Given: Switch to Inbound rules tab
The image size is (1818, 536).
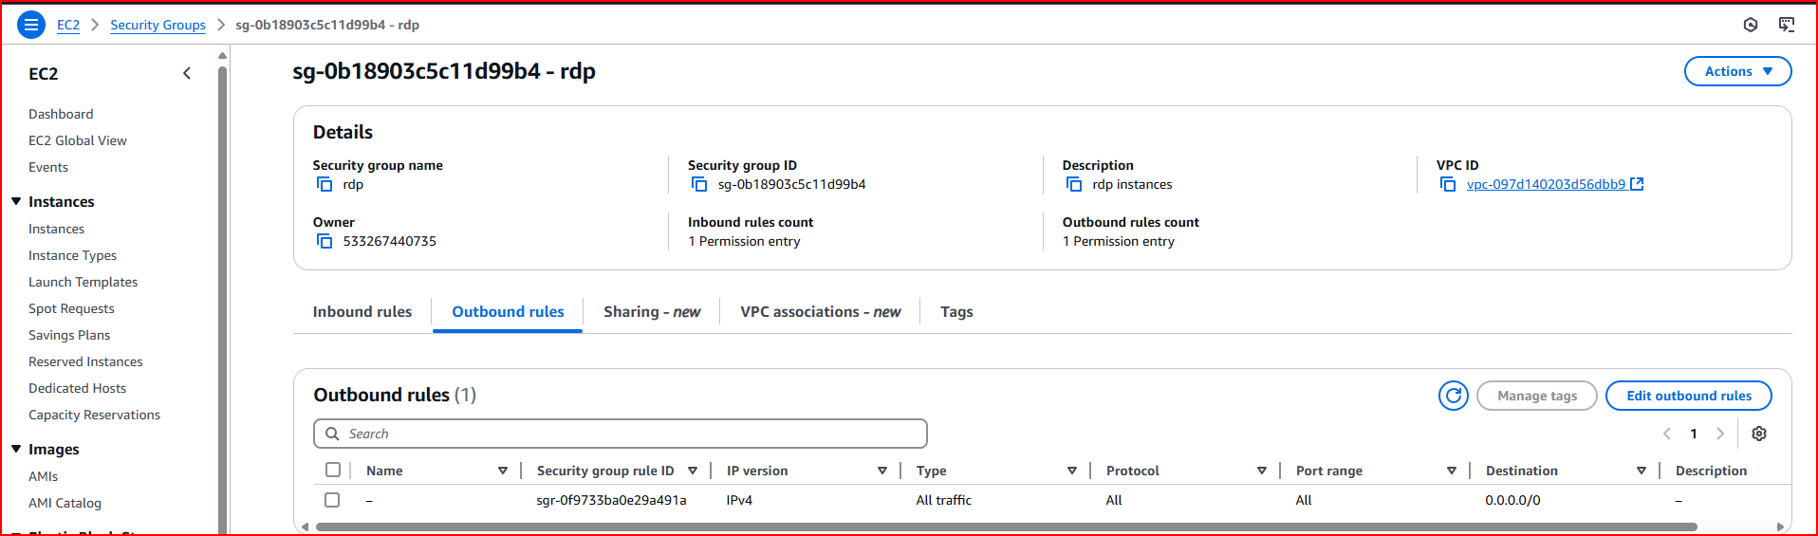Looking at the screenshot, I should (362, 312).
